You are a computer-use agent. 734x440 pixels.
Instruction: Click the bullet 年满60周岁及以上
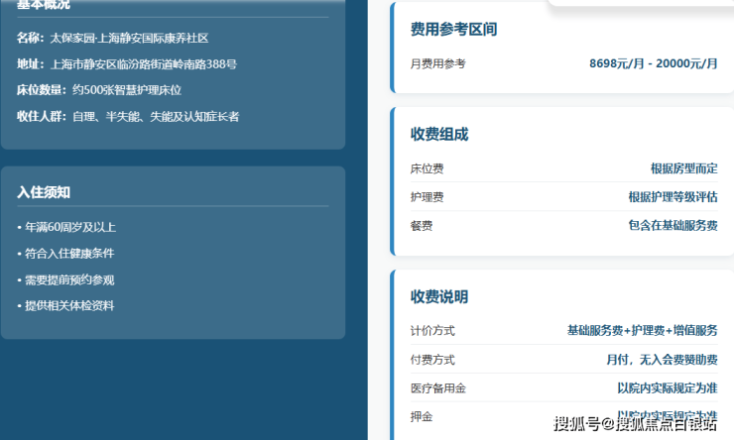point(70,227)
